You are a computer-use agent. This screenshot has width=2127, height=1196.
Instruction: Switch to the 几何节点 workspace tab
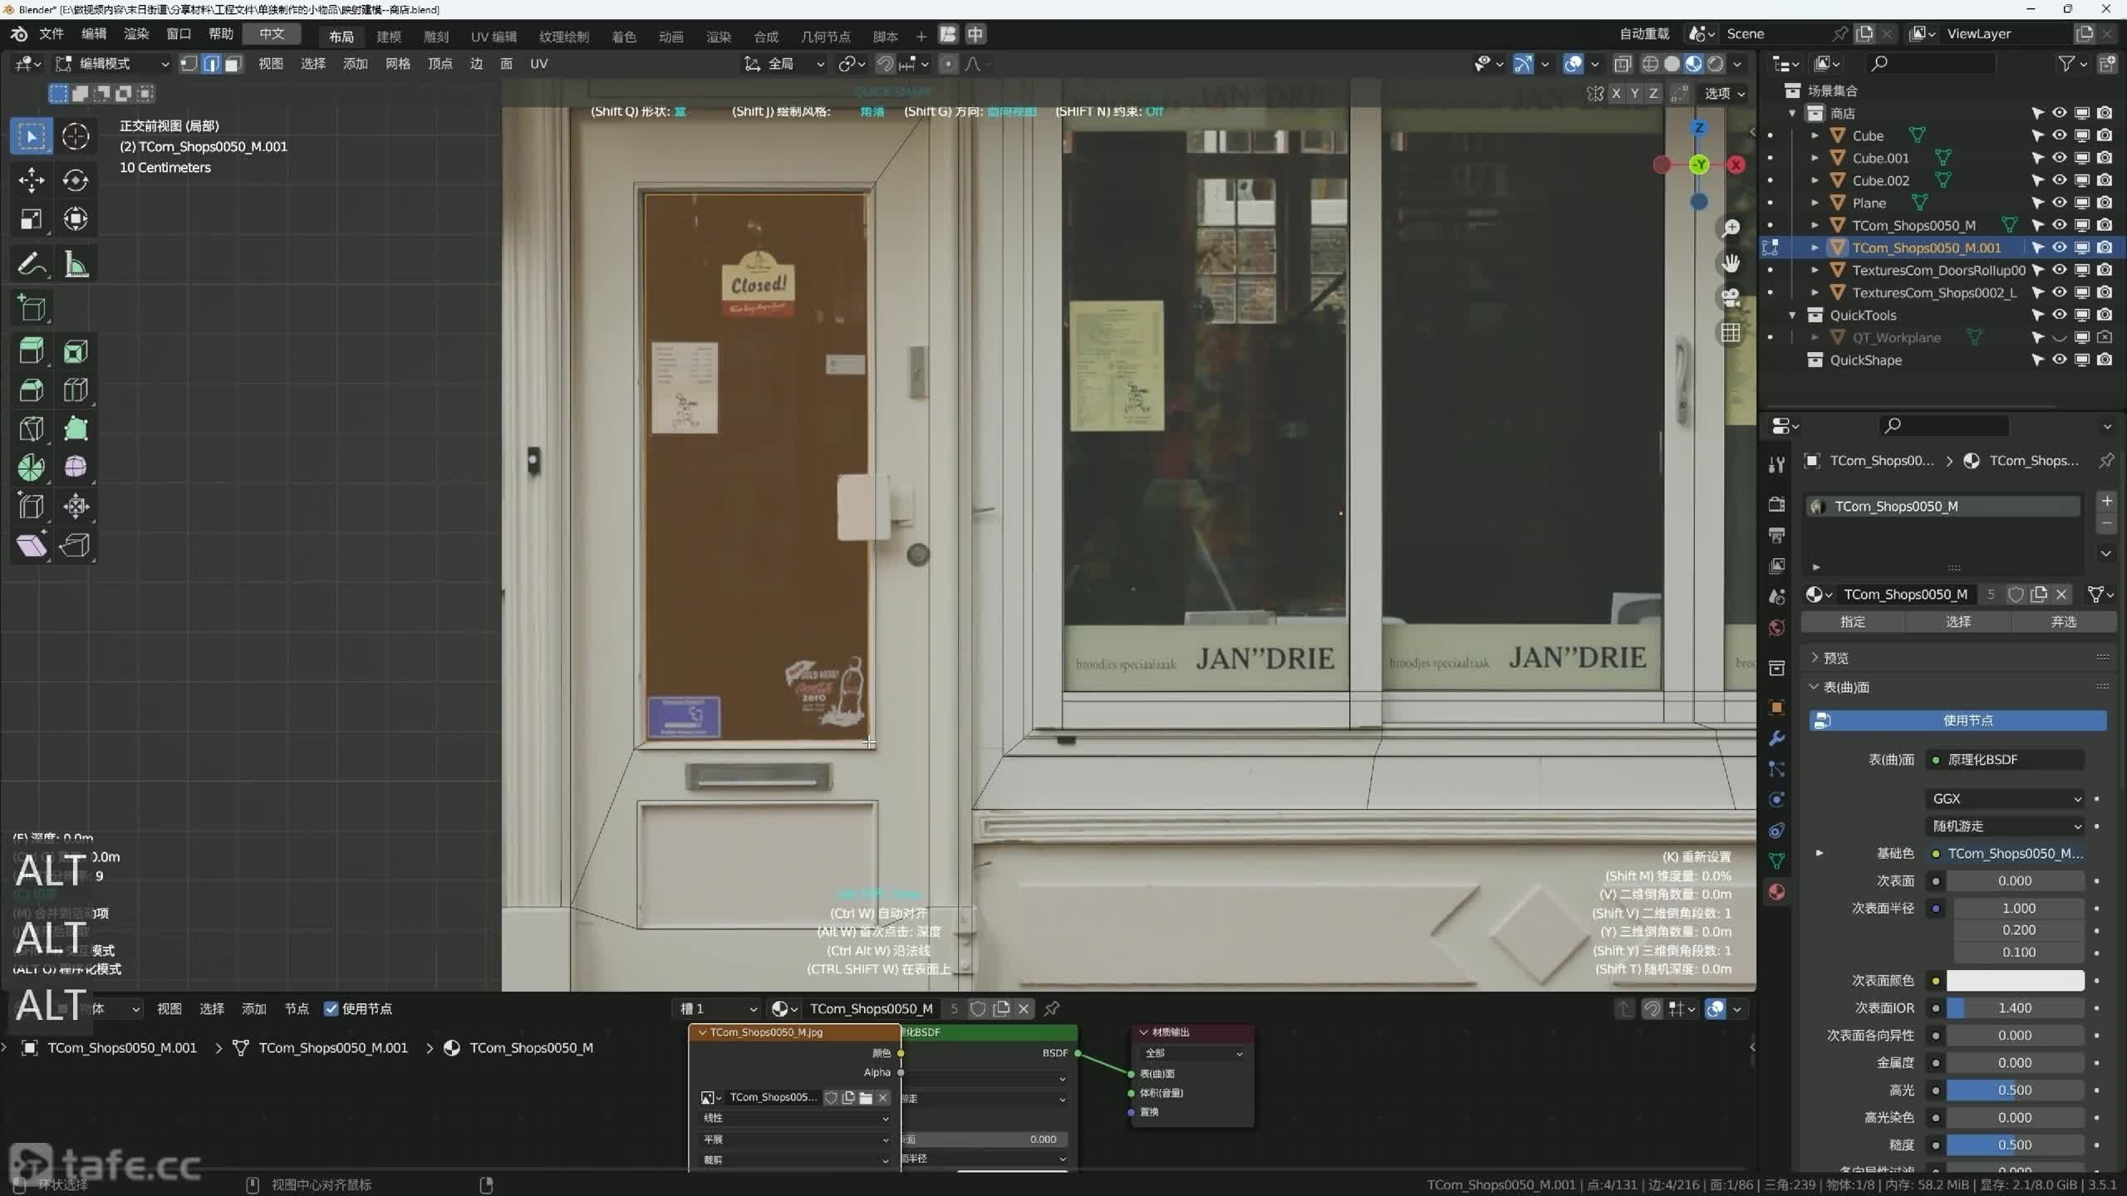[825, 37]
